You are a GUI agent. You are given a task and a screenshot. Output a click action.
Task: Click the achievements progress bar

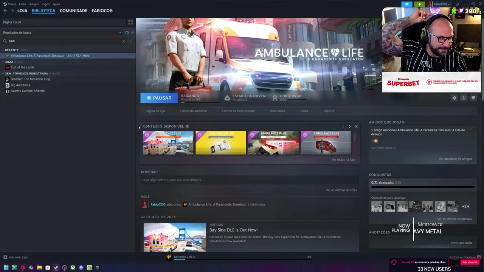(x=423, y=187)
